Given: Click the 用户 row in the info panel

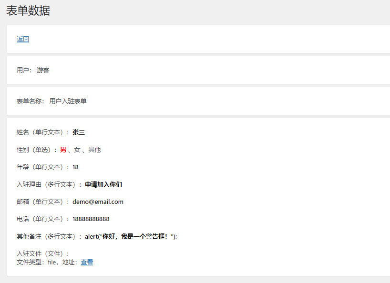Looking at the screenshot, I should (24, 70).
